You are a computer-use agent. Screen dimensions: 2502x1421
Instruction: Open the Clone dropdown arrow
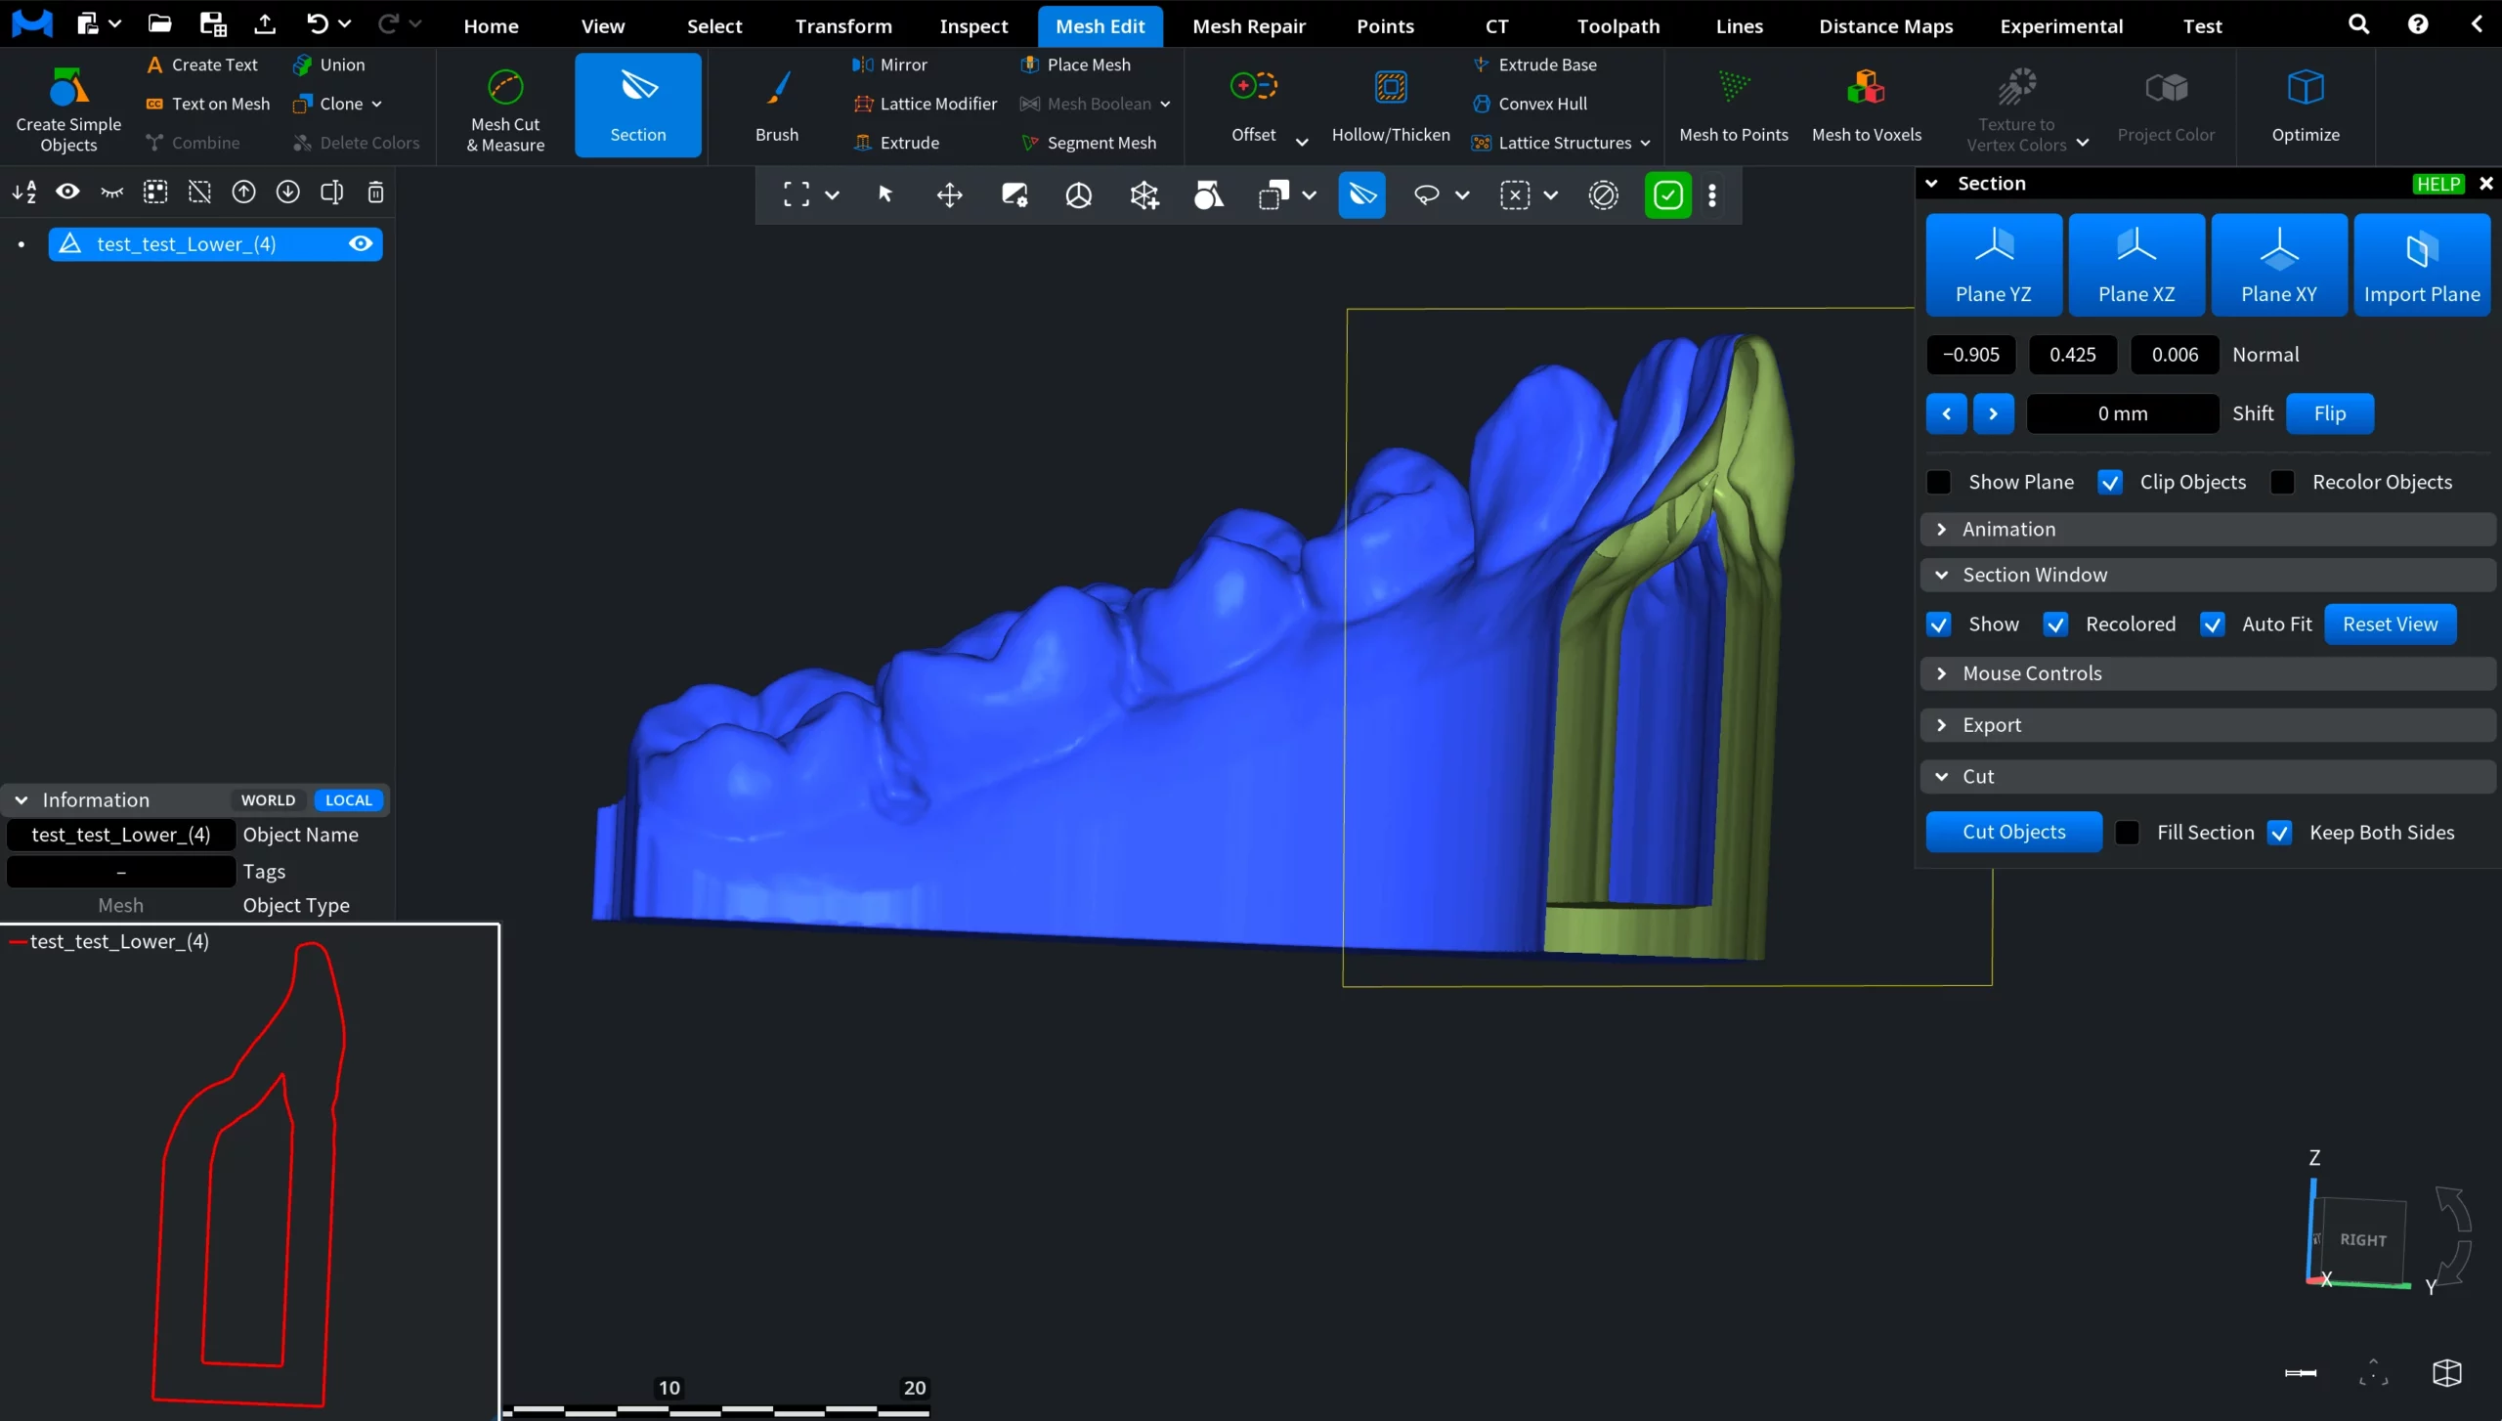pyautogui.click(x=377, y=104)
